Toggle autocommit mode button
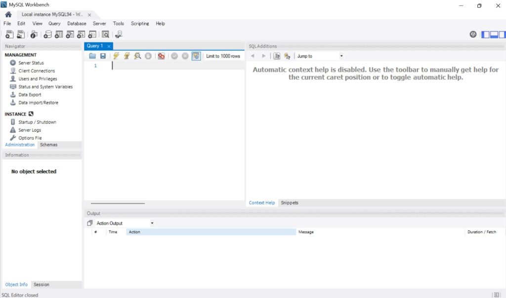This screenshot has width=506, height=298. 196,56
